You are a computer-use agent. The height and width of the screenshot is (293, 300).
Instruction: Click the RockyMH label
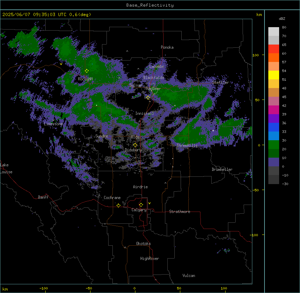85,79
